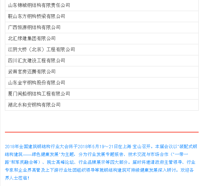Image resolution: width=203 pixels, height=186 pixels.
Task: Select row 江阴大桥（北京）工程有限公司
Action: tap(101, 50)
